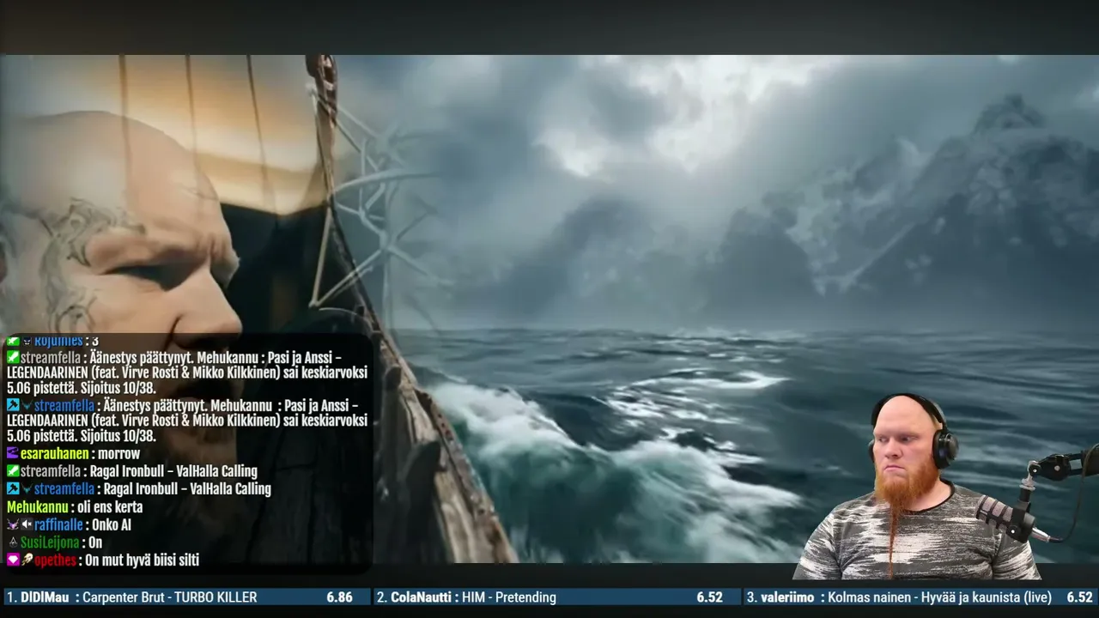This screenshot has height=618, width=1099.
Task: Click the grey streamfella name on the Ragal Ironbull message
Action: (52, 471)
